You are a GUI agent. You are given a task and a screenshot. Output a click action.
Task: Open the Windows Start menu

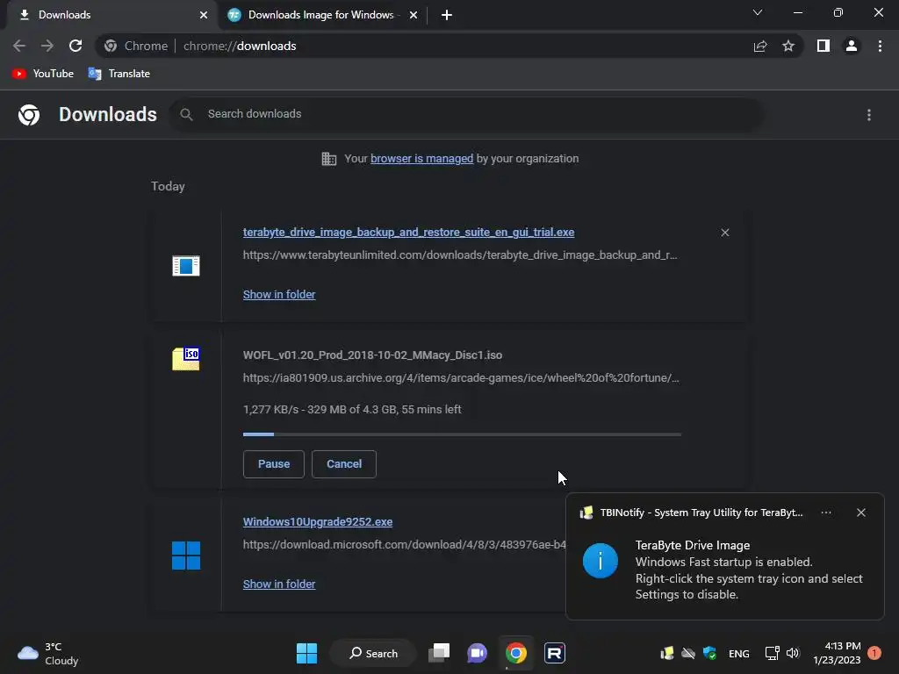(306, 653)
